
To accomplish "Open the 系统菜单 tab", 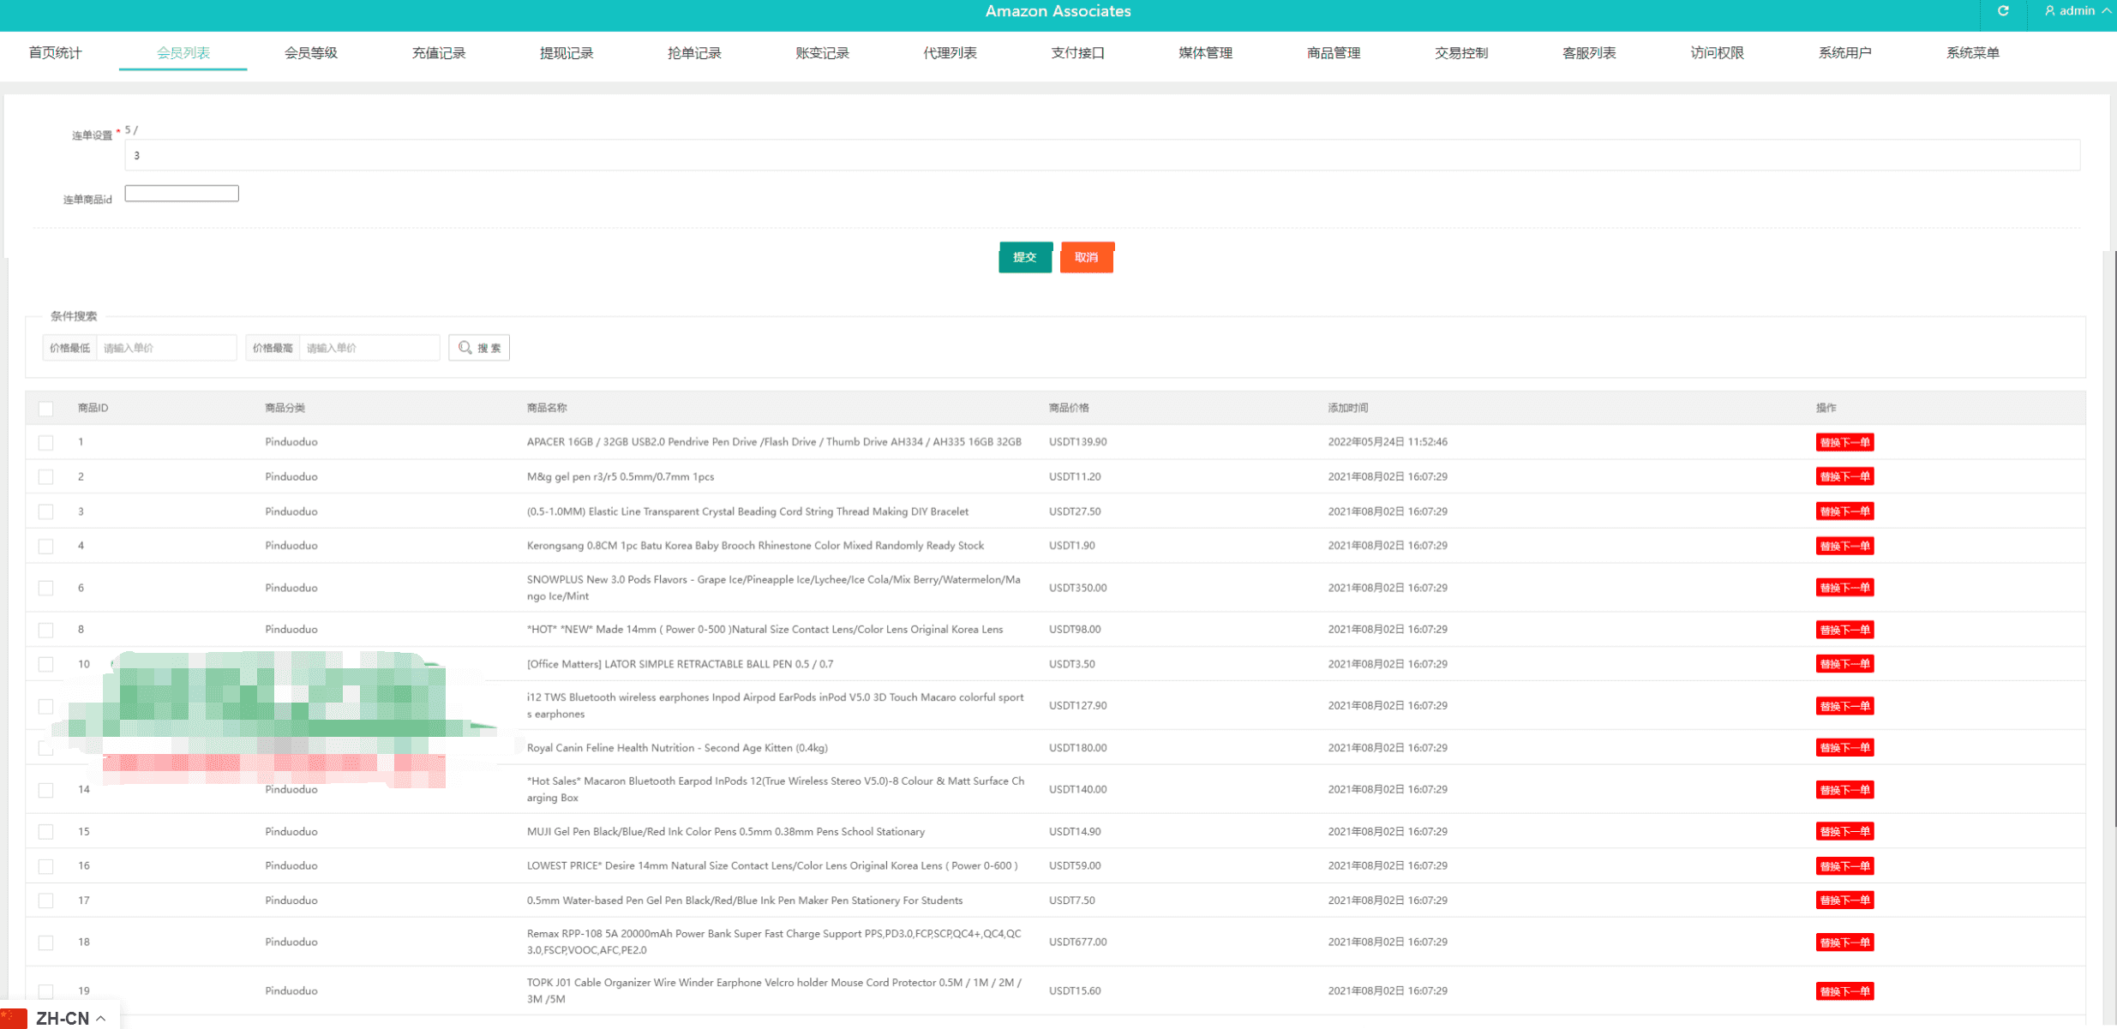I will tap(1971, 53).
